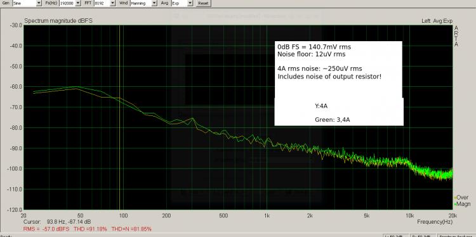Expand the Wnd Hanning window dropdown
The width and height of the screenshot is (476, 237).
pos(154,3)
